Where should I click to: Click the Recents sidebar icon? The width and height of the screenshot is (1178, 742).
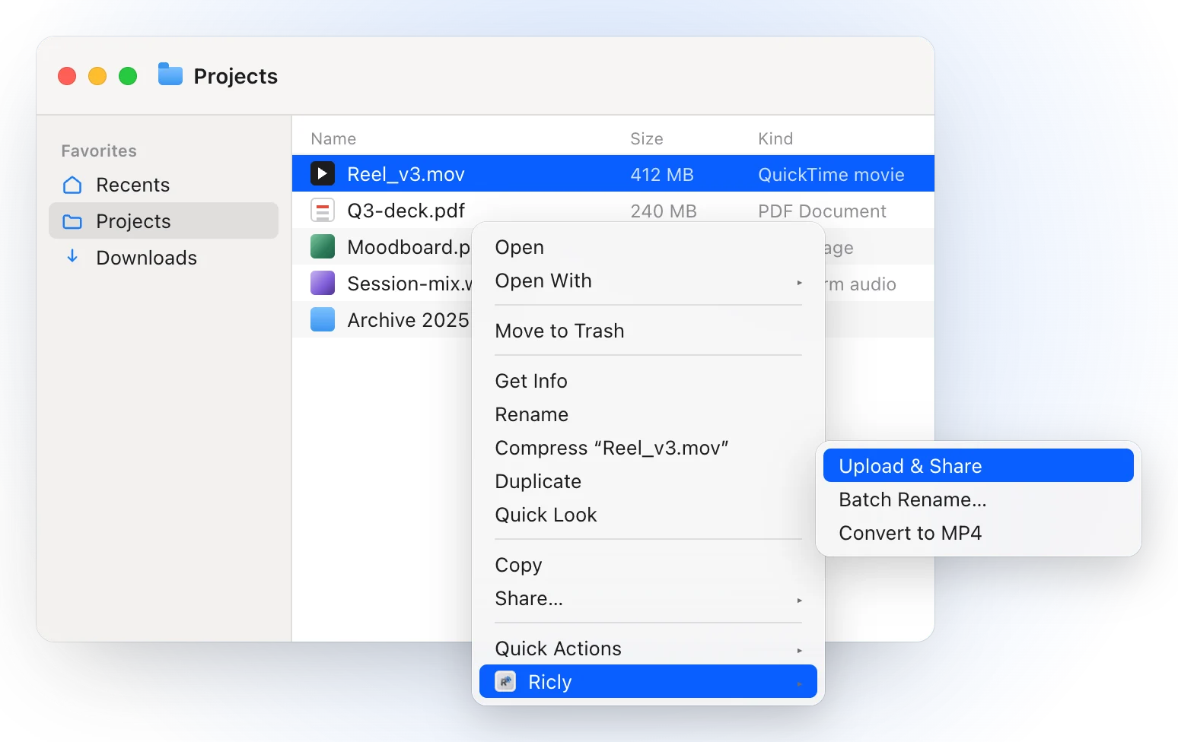point(72,185)
